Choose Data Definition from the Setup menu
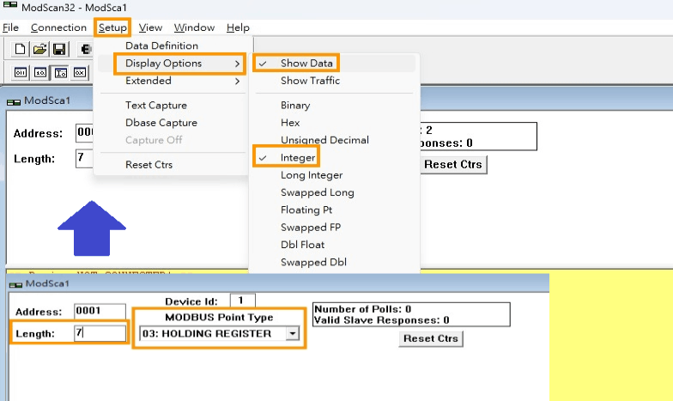The width and height of the screenshot is (673, 401). pos(161,46)
